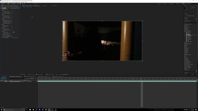198x111 pixels.
Task: Click Reset in Effect Controls
Action: pos(12,8)
